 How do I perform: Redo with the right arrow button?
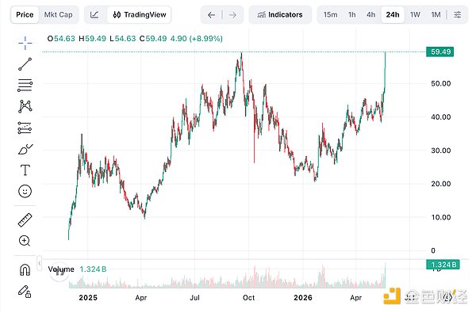coord(232,14)
